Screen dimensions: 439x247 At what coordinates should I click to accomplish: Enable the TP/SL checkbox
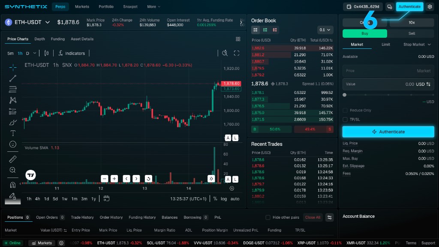(x=345, y=120)
